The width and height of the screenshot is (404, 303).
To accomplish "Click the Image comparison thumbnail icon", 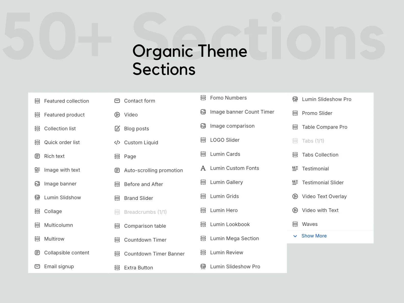I will 203,126.
